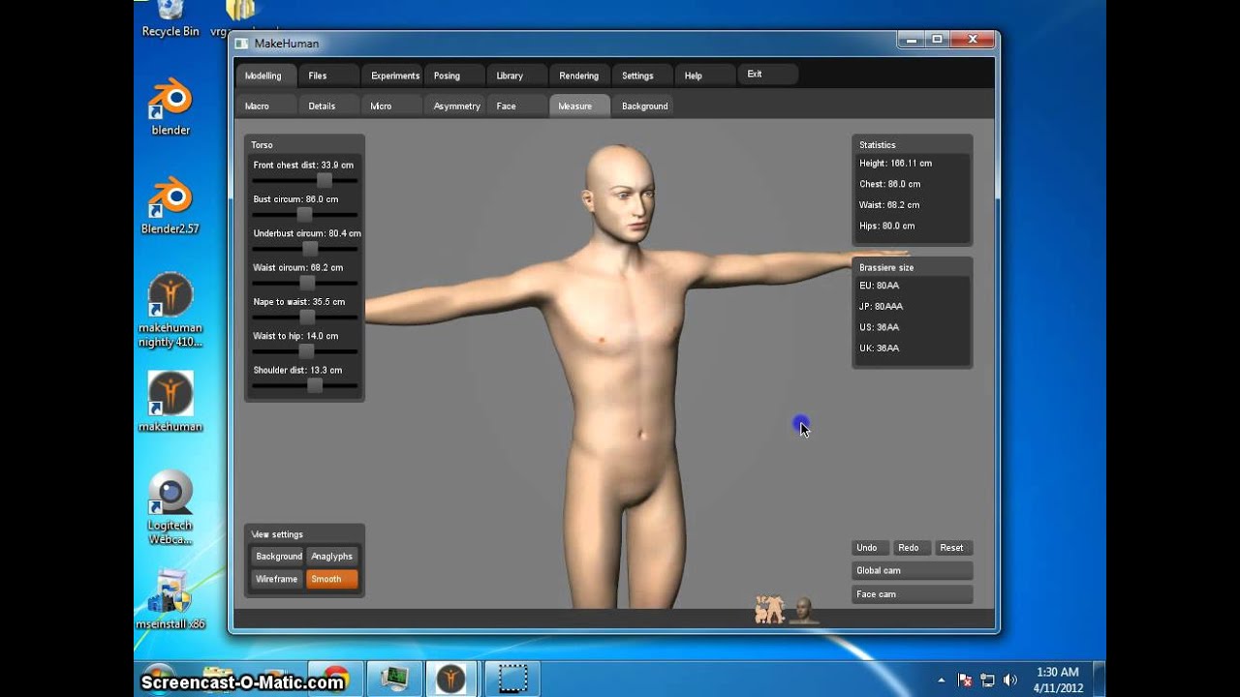Select the Measure sub-tab

point(579,106)
